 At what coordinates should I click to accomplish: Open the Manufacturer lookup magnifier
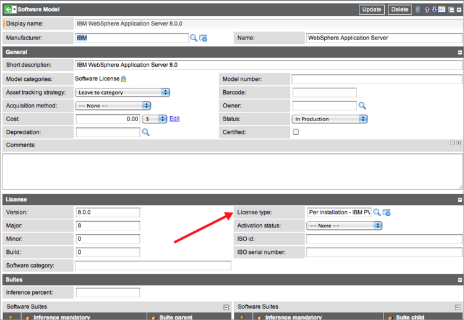coord(194,38)
